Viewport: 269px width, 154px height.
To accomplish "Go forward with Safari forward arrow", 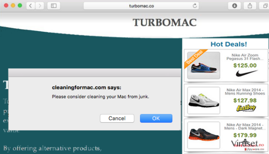I will pos(40,6).
